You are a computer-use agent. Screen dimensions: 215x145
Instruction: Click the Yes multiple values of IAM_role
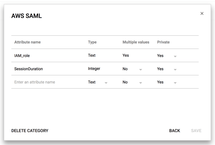[x=126, y=55]
